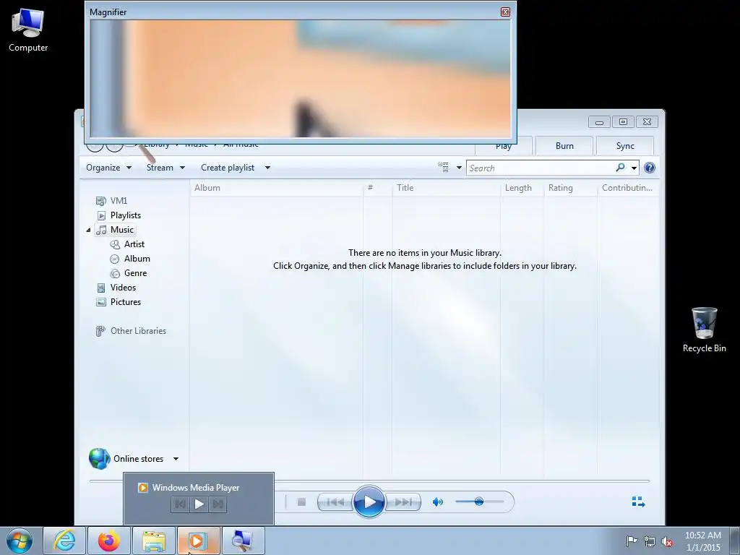Click the search magnifying glass icon
This screenshot has height=555, width=740.
(620, 168)
